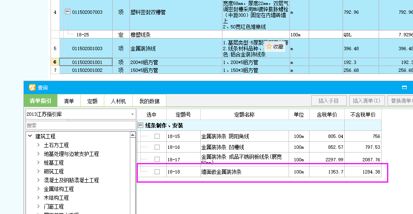Select the 建筑工程 tree item
413x214 pixels.
(x=45, y=136)
